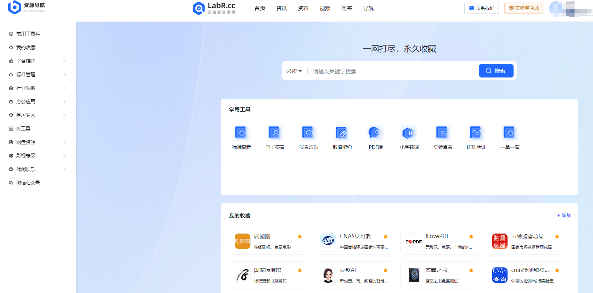Open the 实验室名 tool icon
593x293 pixels.
point(442,133)
